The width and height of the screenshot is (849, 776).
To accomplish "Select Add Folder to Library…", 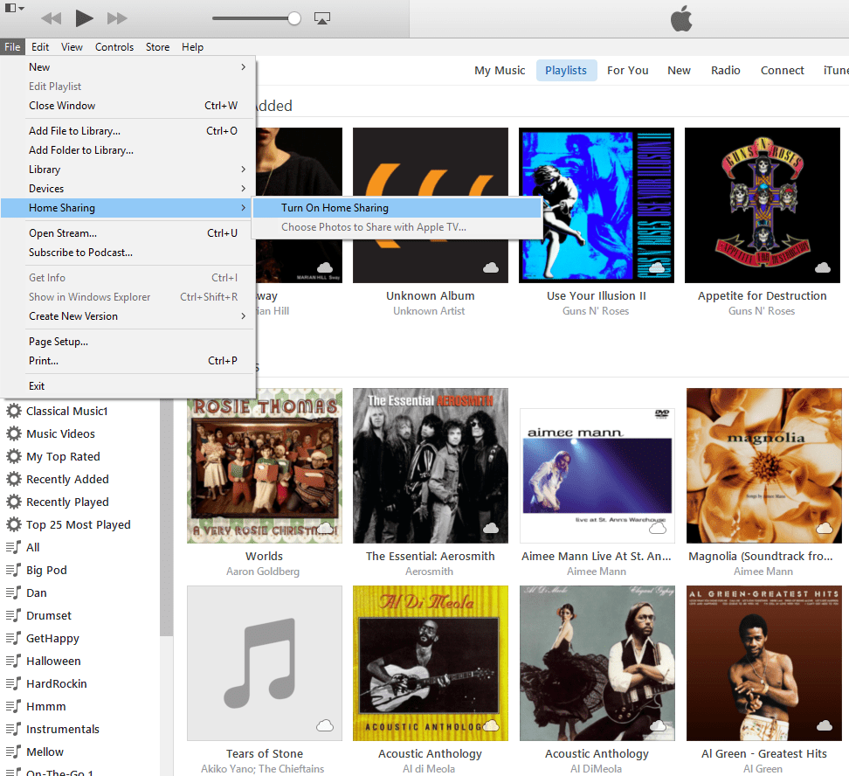I will (x=128, y=150).
